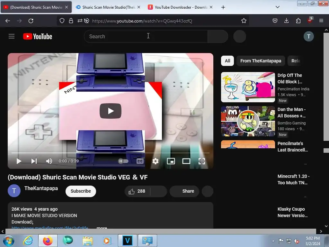Toggle closed captions CC button
Screen dimensions: 329x247
tap(140, 161)
